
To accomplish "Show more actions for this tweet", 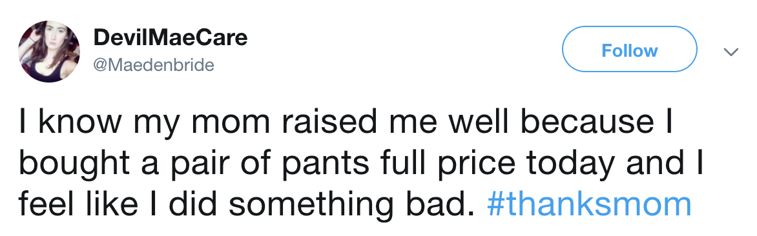I will click(x=731, y=52).
